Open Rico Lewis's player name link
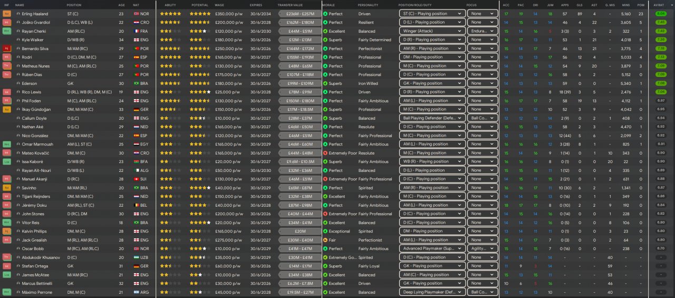Viewport: 675px width, 298px height. pos(33,92)
